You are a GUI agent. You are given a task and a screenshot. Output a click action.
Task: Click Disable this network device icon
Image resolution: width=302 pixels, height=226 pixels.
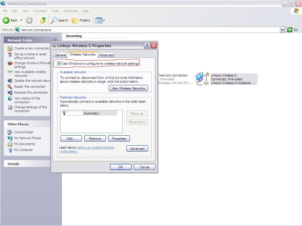(x=10, y=81)
